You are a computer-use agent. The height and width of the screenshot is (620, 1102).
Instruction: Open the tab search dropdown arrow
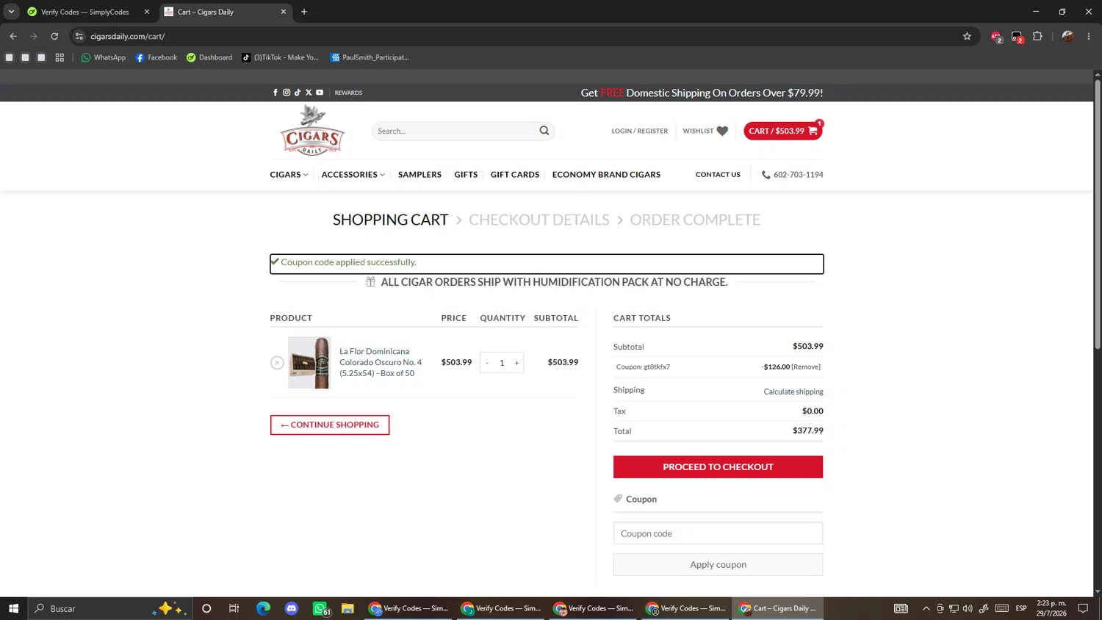(x=11, y=12)
